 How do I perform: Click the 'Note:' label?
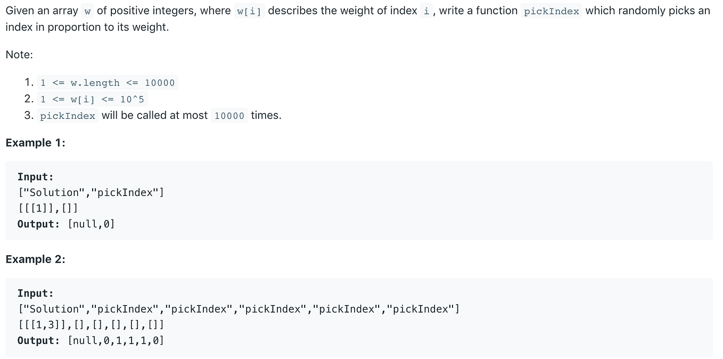tap(19, 54)
